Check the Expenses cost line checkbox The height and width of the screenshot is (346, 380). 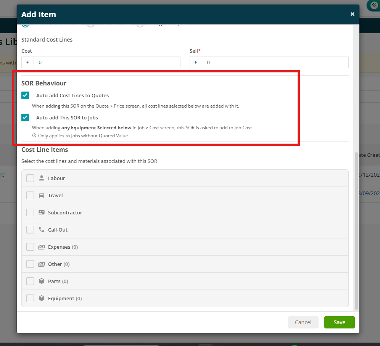pyautogui.click(x=30, y=247)
